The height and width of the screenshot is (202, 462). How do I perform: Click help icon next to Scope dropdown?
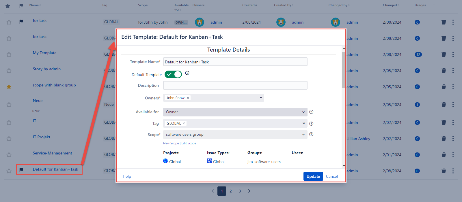point(311,134)
